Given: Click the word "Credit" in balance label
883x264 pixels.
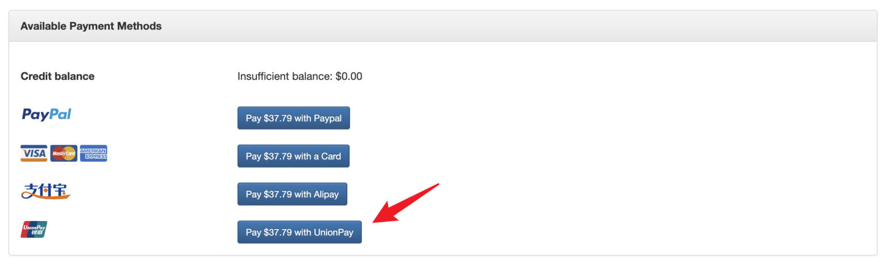Looking at the screenshot, I should [36, 76].
